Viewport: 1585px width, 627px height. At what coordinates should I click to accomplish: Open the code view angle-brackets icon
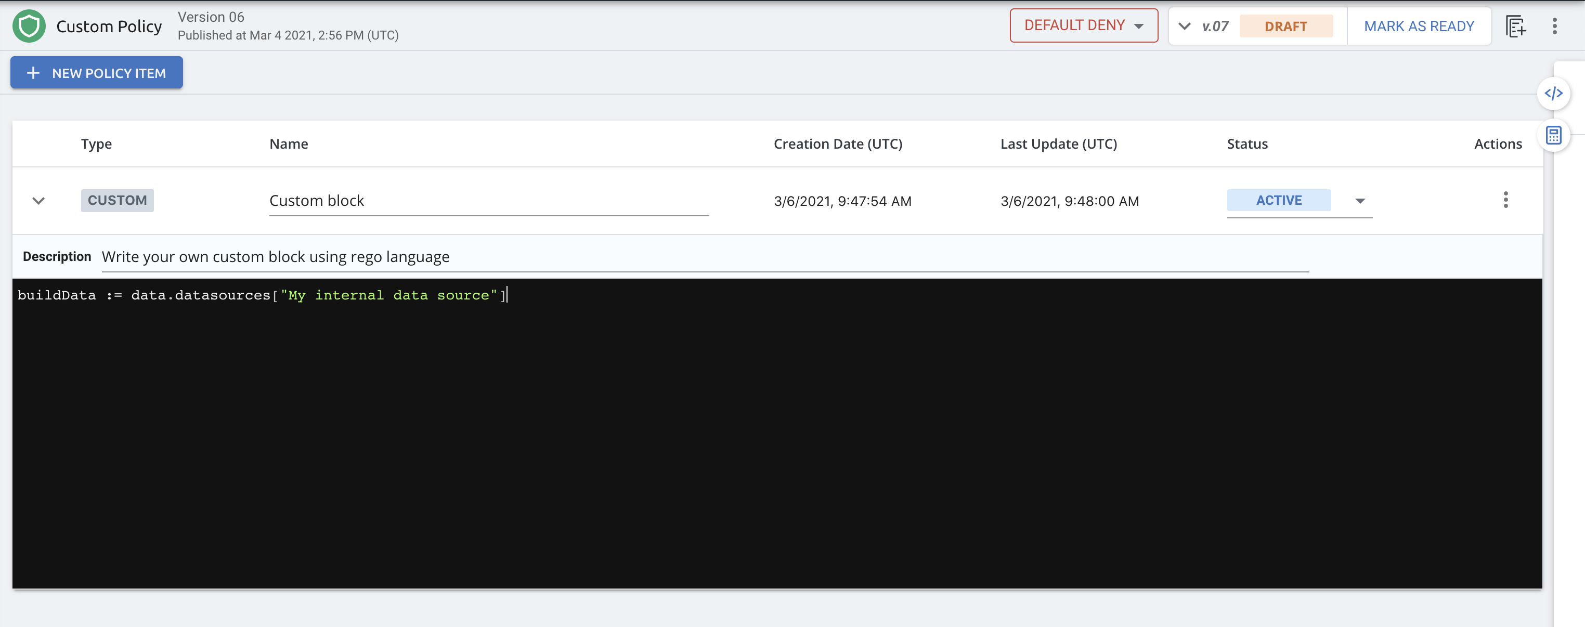pyautogui.click(x=1553, y=94)
